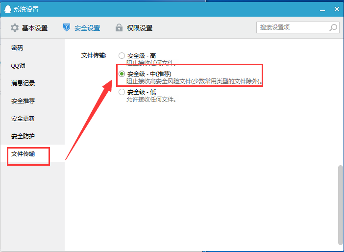
Task: Click the QQ penguin logo in title bar
Action: [8, 9]
